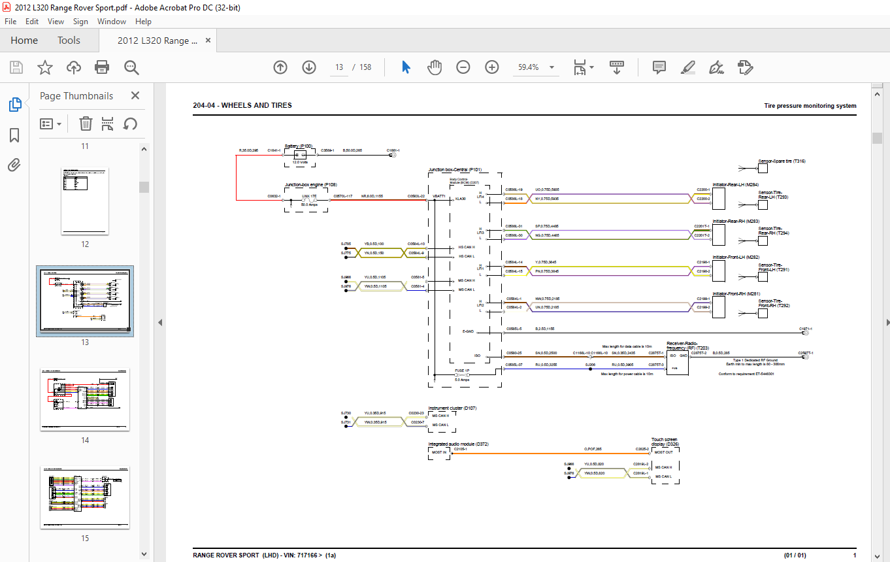Open the File menu

click(10, 22)
